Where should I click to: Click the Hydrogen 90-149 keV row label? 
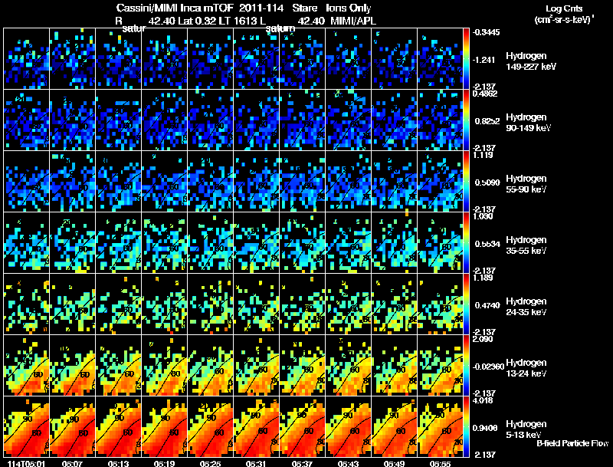click(529, 123)
